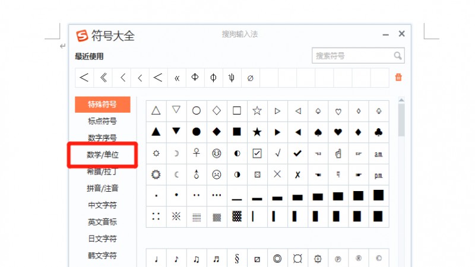Click the search magnifier icon
Viewport: 475px width, 267px height.
398,56
